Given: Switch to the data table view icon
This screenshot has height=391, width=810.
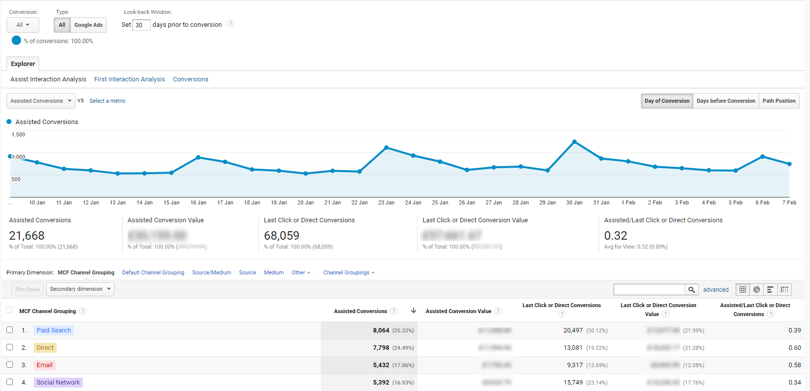Looking at the screenshot, I should tap(743, 290).
